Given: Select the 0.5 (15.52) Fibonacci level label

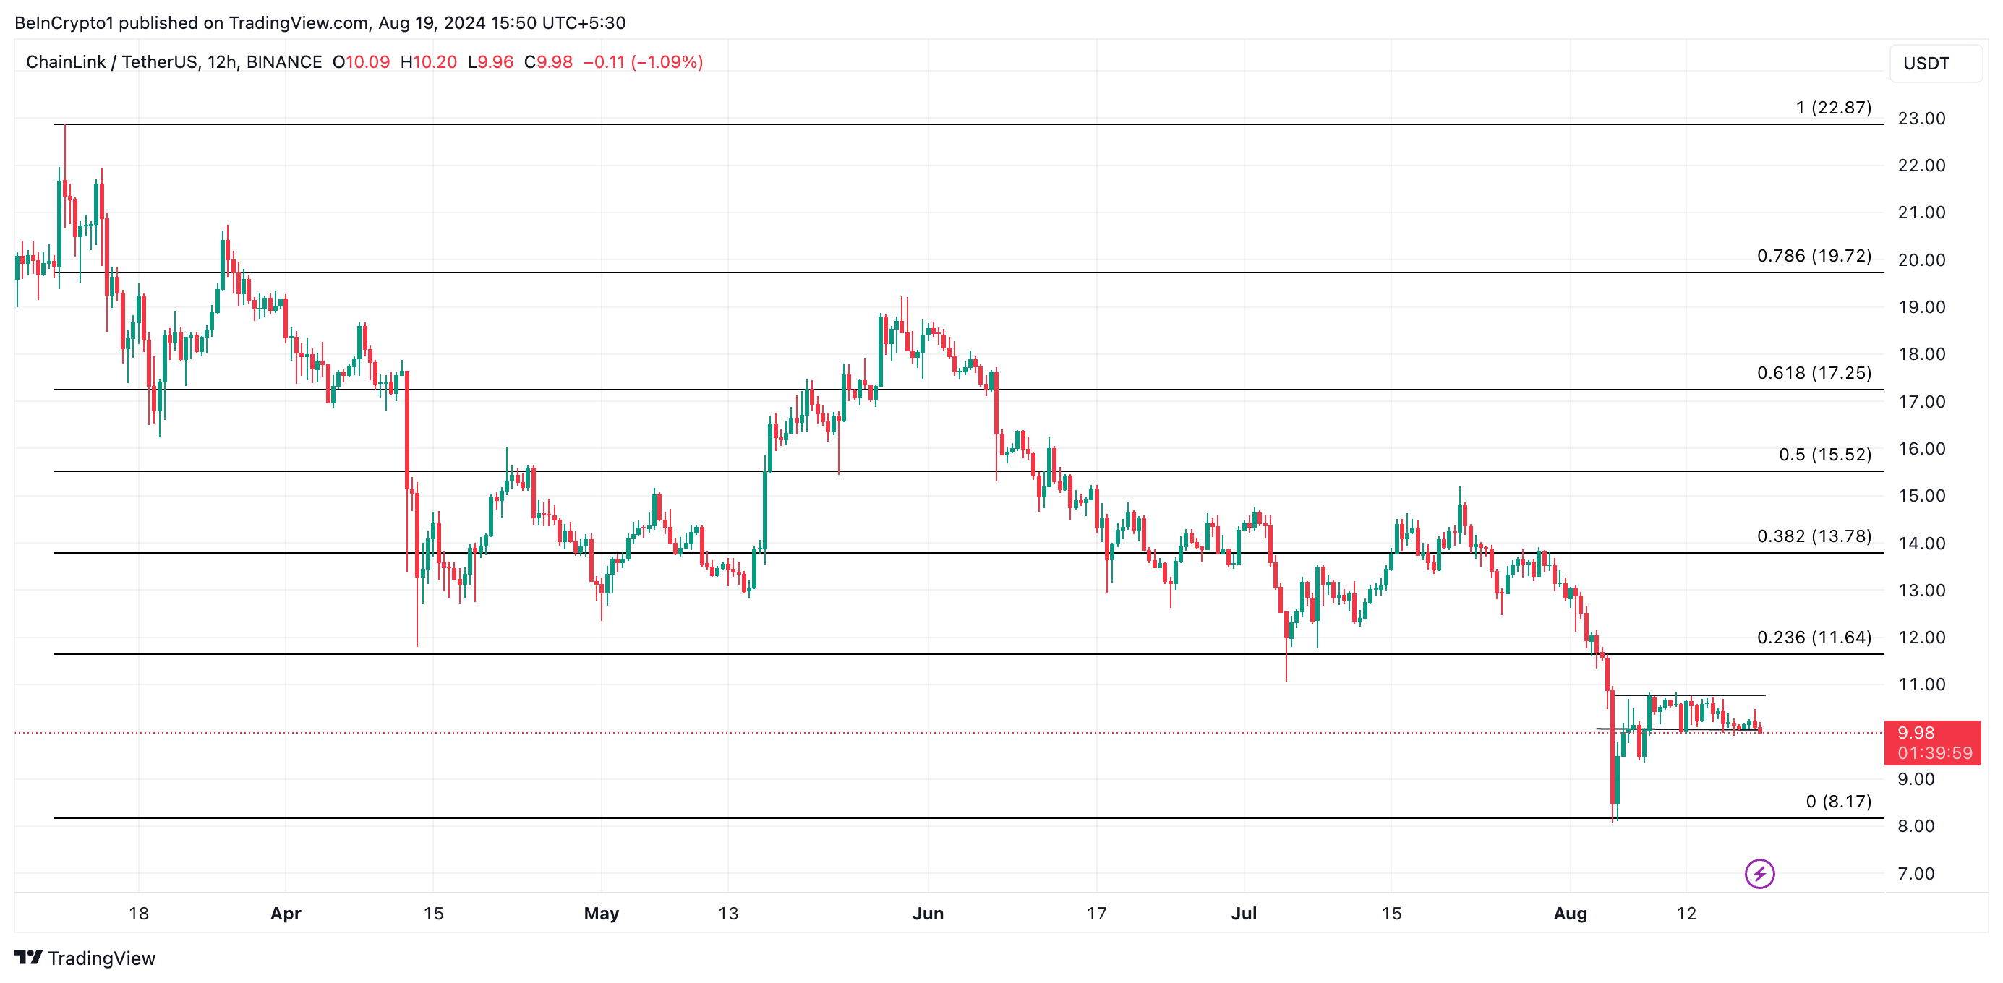Looking at the screenshot, I should click(x=1824, y=455).
